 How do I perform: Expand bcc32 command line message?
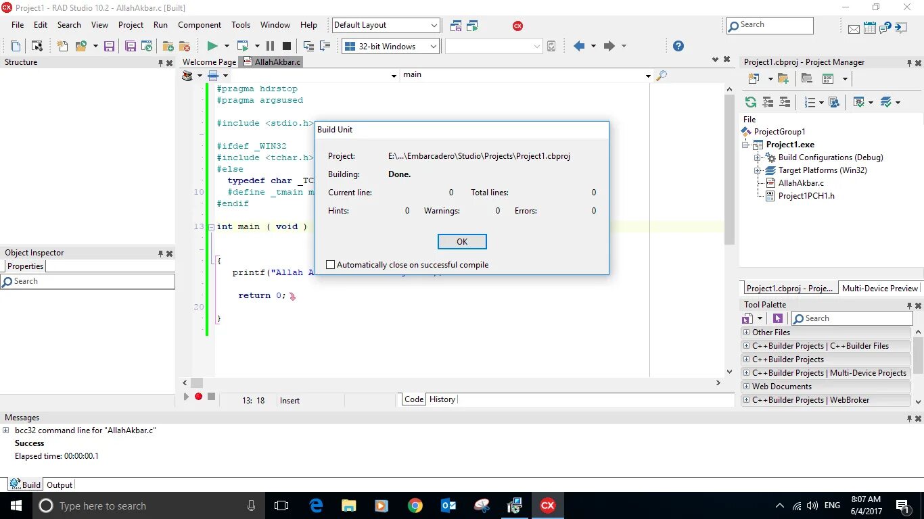[6, 430]
